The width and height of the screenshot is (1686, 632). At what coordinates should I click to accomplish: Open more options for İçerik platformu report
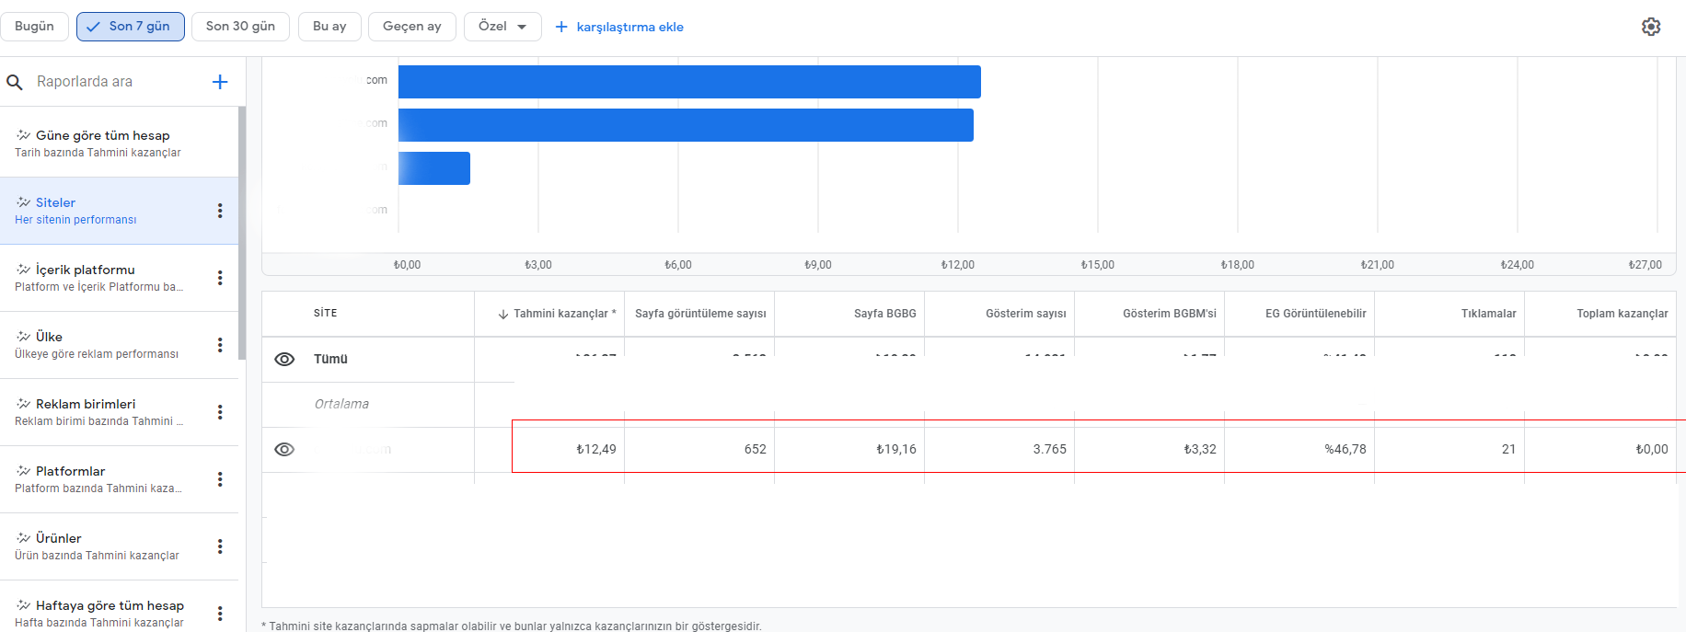point(220,278)
